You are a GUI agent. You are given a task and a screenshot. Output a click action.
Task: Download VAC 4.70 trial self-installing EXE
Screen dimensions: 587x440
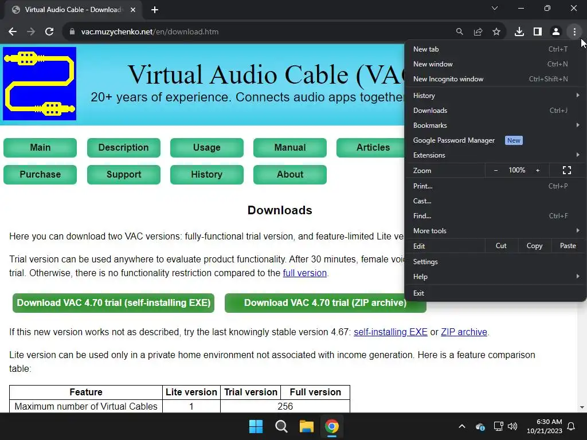pos(114,302)
